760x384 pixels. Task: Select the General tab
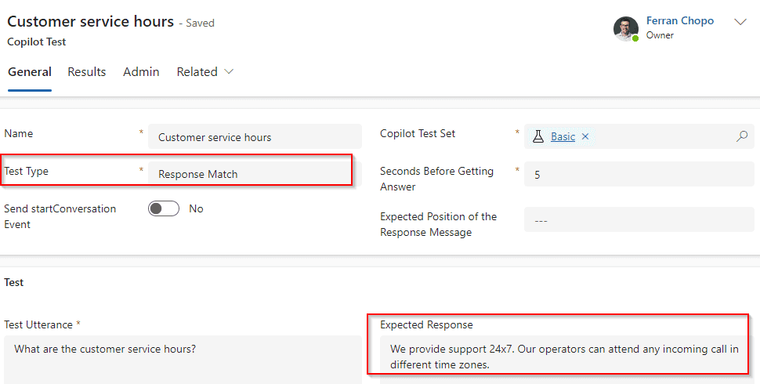pos(30,72)
